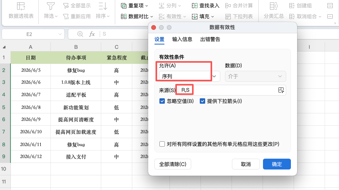This screenshot has height=190, width=339.
Task: Click cell containing 提高网页加载速度
Action: (x=76, y=132)
